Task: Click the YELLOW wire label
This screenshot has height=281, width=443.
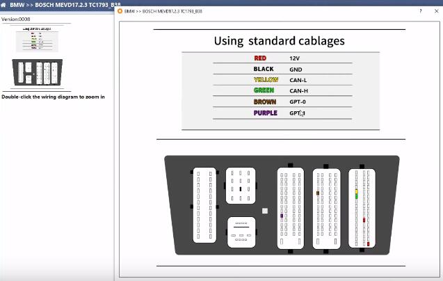Action: (x=266, y=80)
